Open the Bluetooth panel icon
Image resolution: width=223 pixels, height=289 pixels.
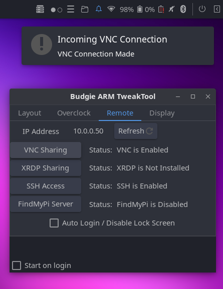(183, 9)
